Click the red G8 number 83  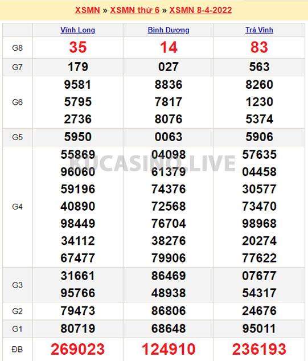coord(259,47)
